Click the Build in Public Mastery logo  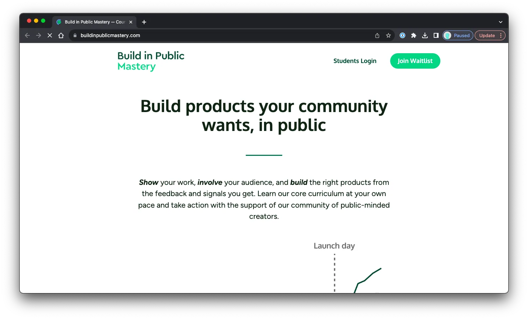pos(151,61)
